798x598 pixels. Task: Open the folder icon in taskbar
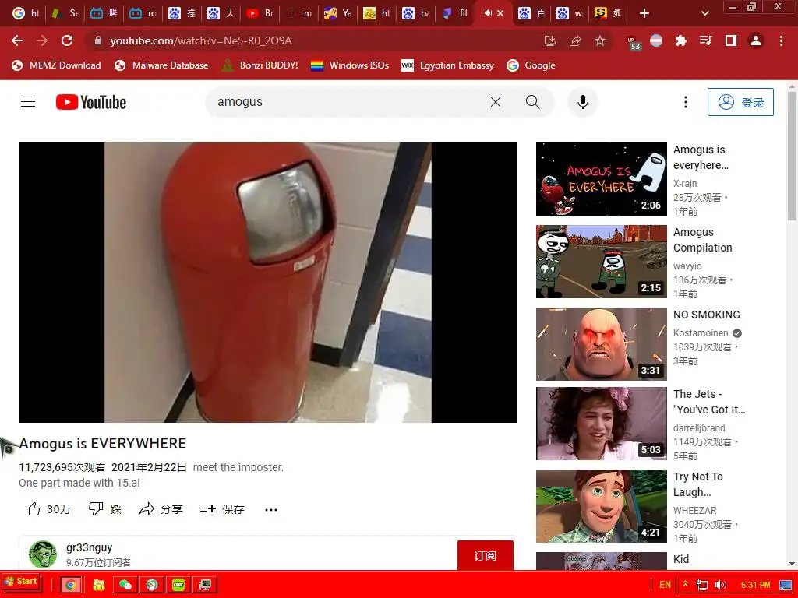98,585
